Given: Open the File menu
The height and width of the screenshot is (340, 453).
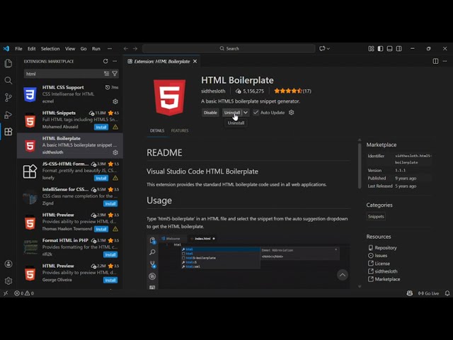Looking at the screenshot, I should click(x=18, y=49).
